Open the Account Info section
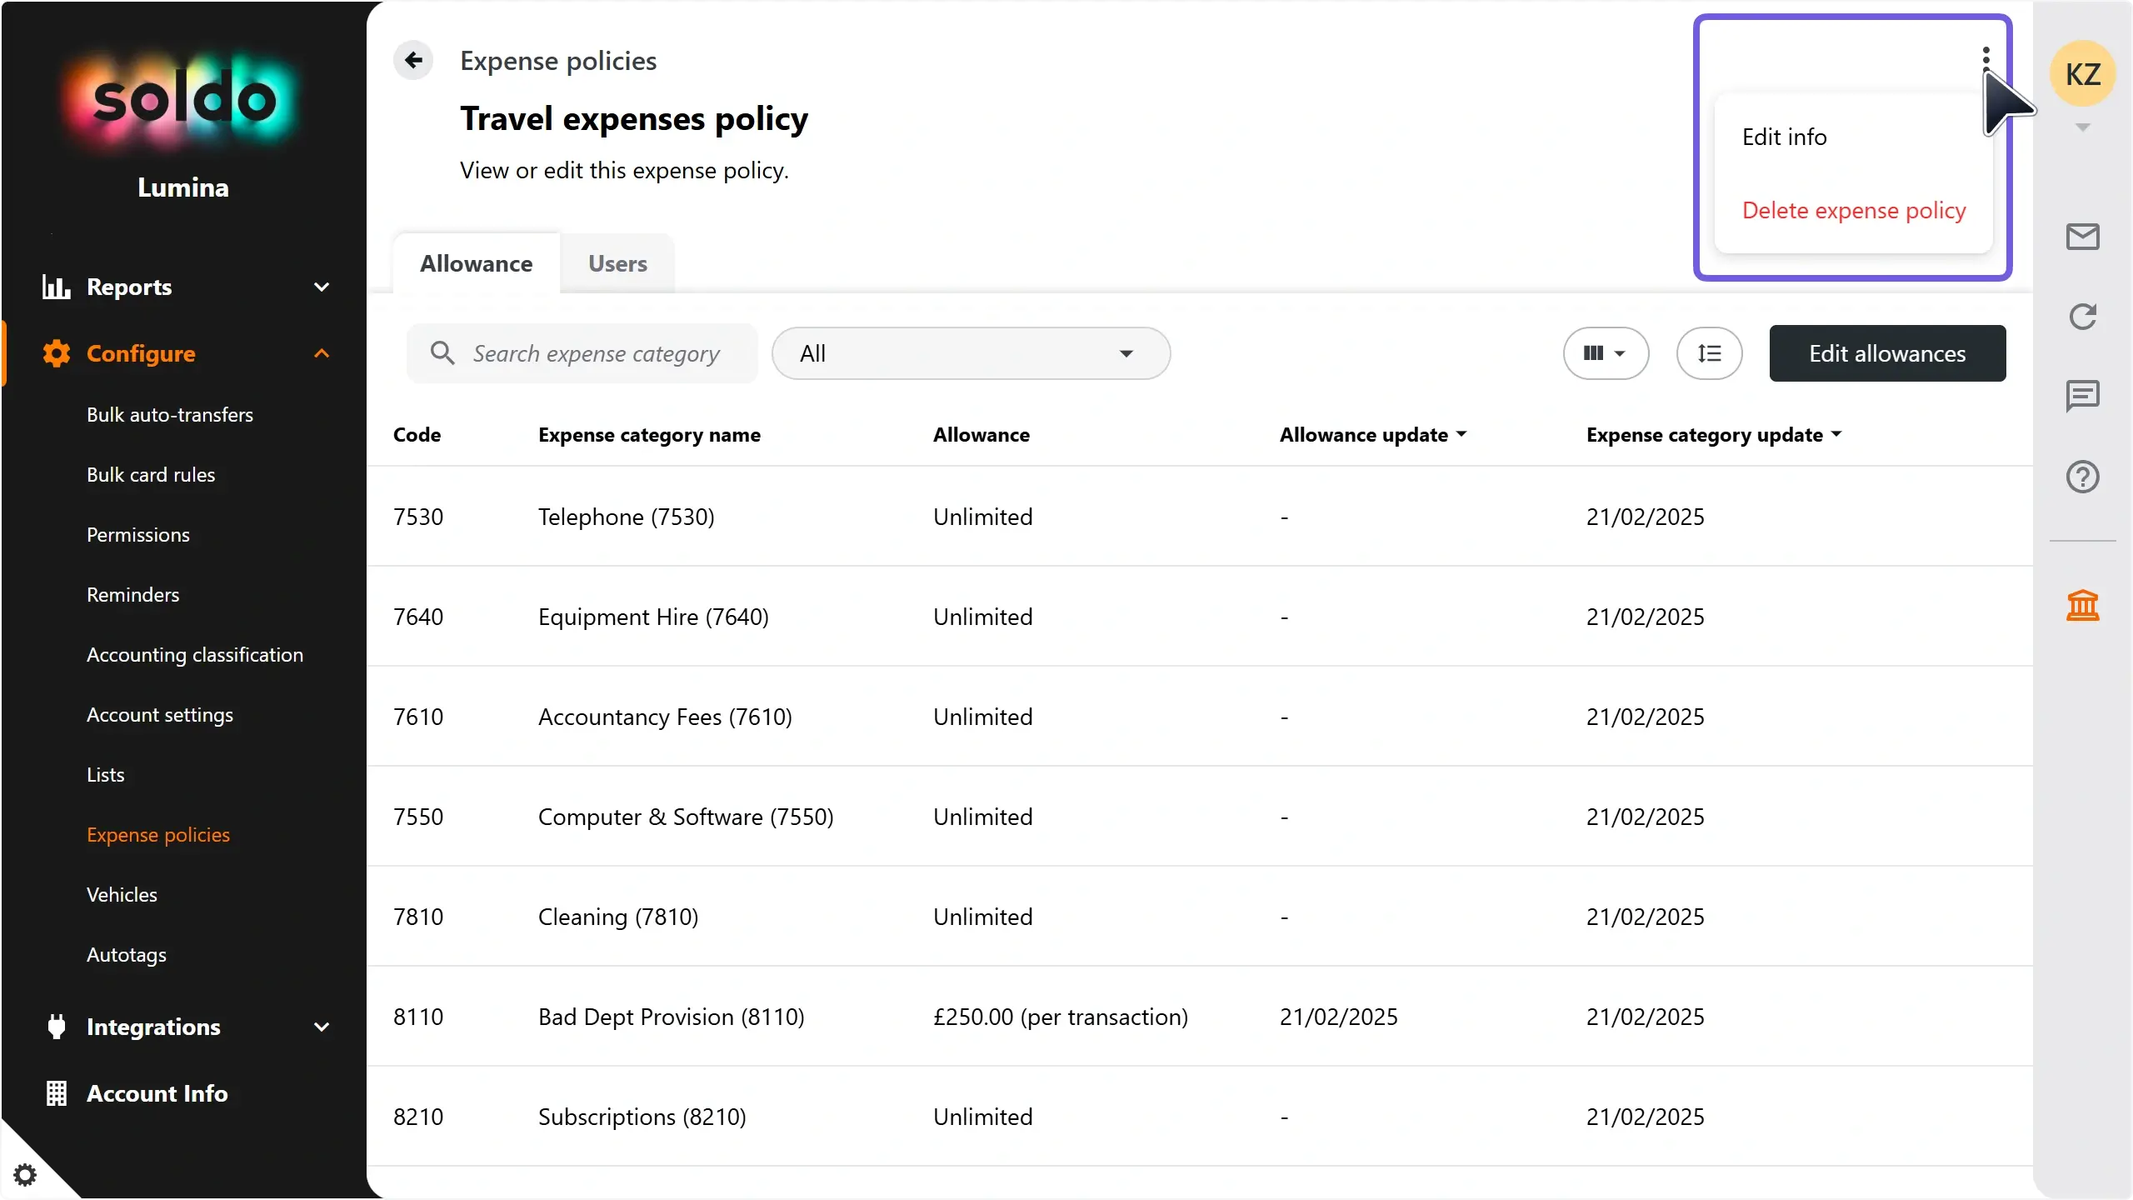This screenshot has height=1200, width=2133. 157,1093
